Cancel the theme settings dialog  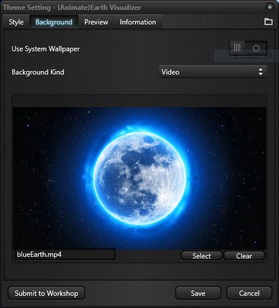click(249, 293)
